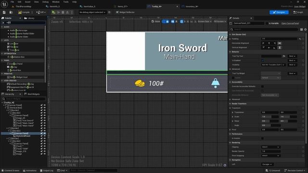This screenshot has width=308, height=173.
Task: Select the weight icon in canvas
Action: point(215,83)
